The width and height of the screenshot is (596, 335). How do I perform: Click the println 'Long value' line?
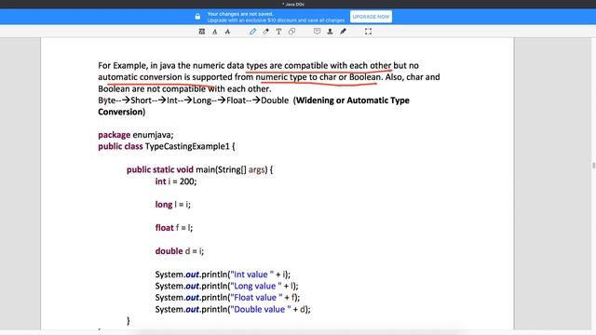click(x=227, y=286)
